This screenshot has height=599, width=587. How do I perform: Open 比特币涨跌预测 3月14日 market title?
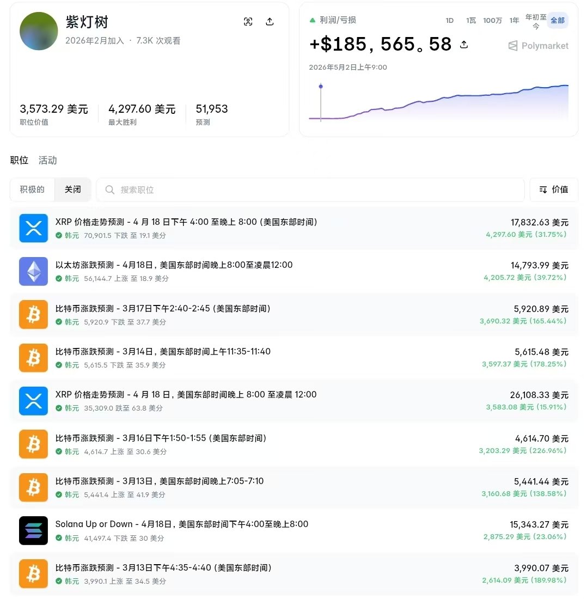coord(163,351)
